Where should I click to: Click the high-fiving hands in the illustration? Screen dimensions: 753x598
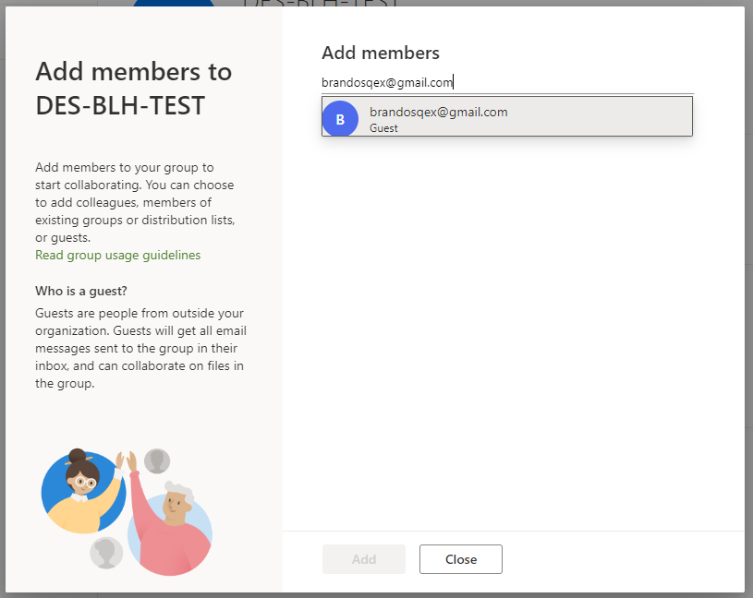pos(127,461)
